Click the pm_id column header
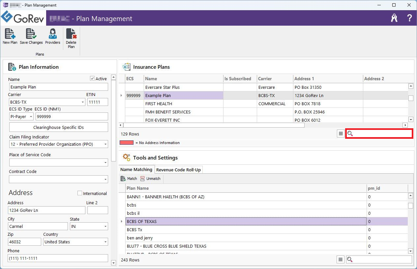417x269 pixels. (387, 188)
